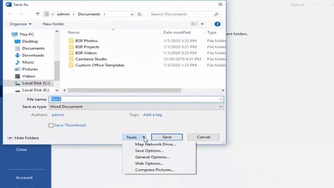Click the Hide Folders button
Image resolution: width=334 pixels, height=188 pixels.
click(23, 138)
